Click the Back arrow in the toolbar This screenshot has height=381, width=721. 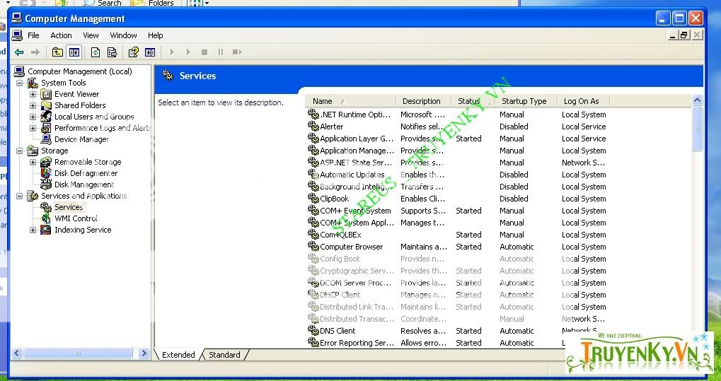click(19, 52)
